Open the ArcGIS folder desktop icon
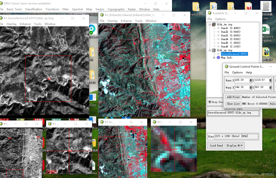The height and width of the screenshot is (178, 276). tap(92, 75)
